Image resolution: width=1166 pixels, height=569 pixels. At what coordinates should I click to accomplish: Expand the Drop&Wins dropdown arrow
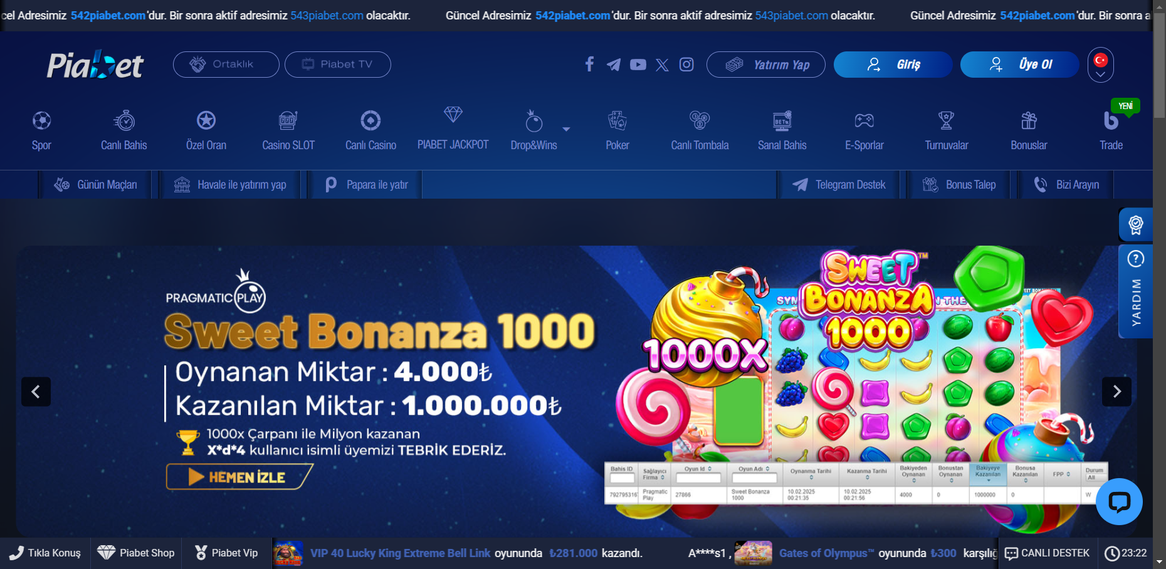[566, 129]
